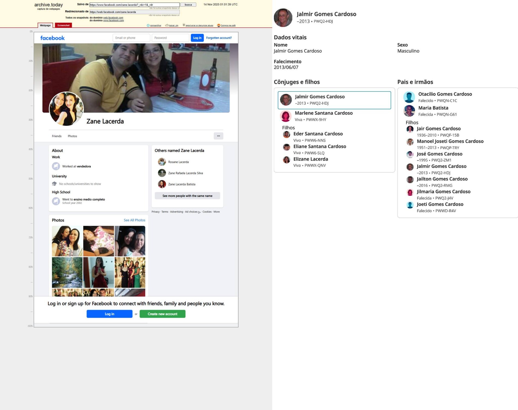518x410 pixels.
Task: Click the green Create new account button
Action: [162, 314]
